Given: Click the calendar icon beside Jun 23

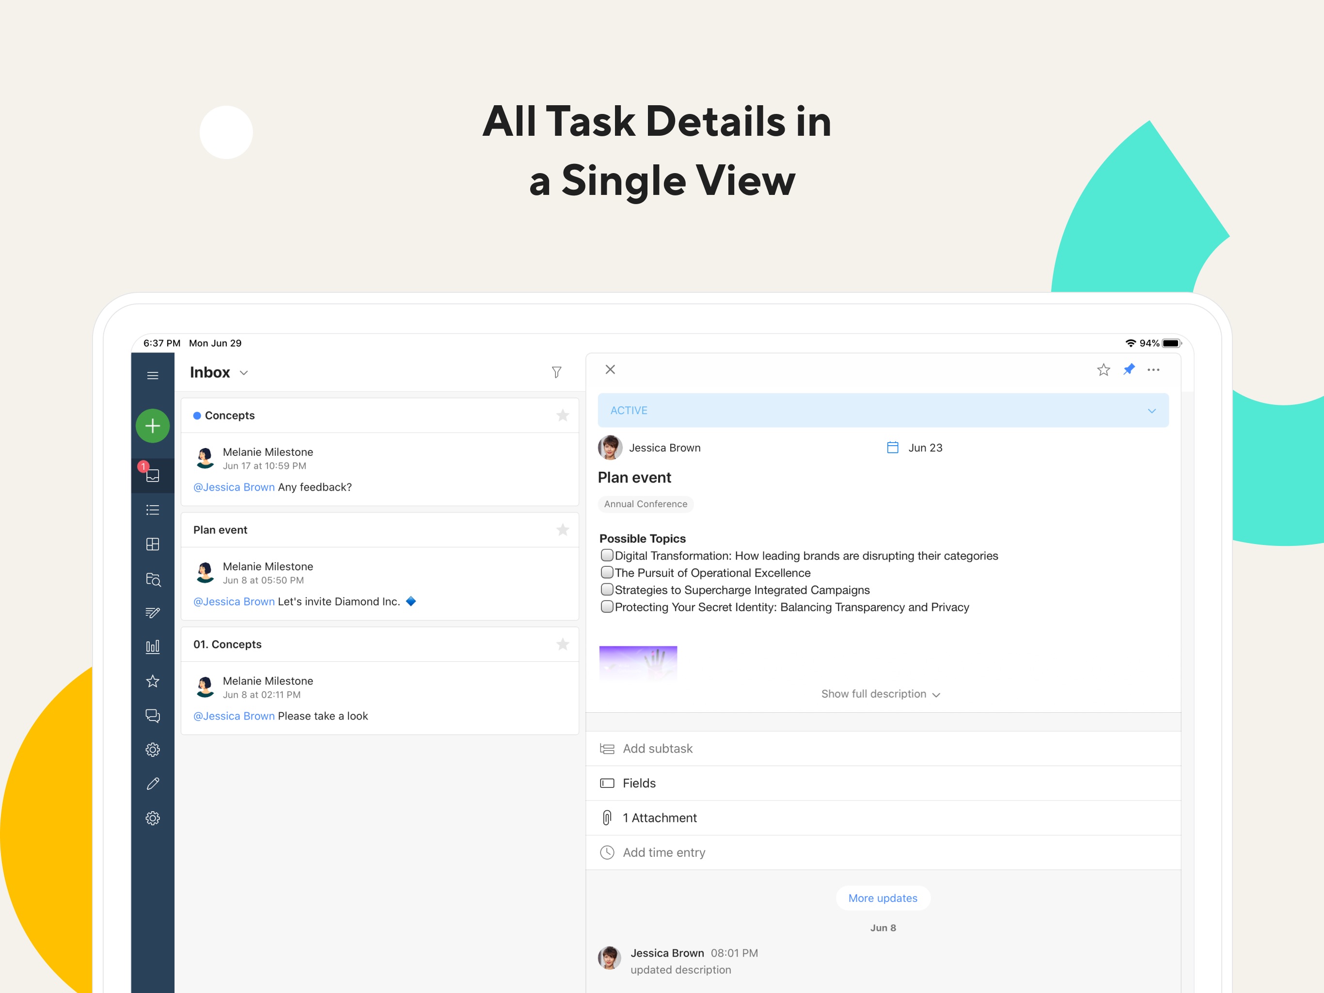Looking at the screenshot, I should click(893, 448).
